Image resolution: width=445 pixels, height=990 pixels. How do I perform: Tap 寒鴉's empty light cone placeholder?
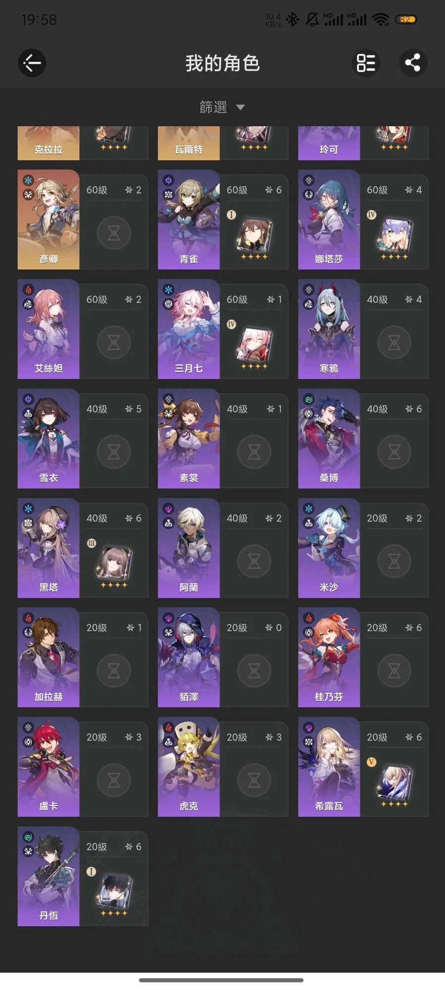pyautogui.click(x=394, y=342)
